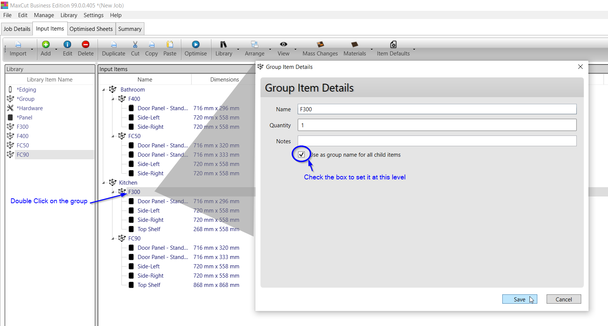
Task: Save the group item details
Action: click(x=520, y=299)
